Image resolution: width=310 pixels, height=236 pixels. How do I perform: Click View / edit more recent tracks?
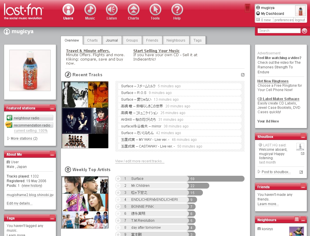point(140,161)
